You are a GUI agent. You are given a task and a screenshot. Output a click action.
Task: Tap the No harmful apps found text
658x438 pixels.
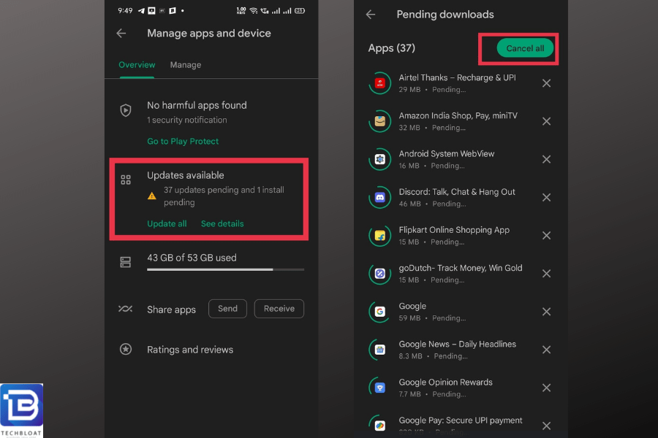click(x=197, y=105)
